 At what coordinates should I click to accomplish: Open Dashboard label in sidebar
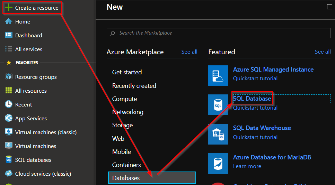click(x=29, y=35)
